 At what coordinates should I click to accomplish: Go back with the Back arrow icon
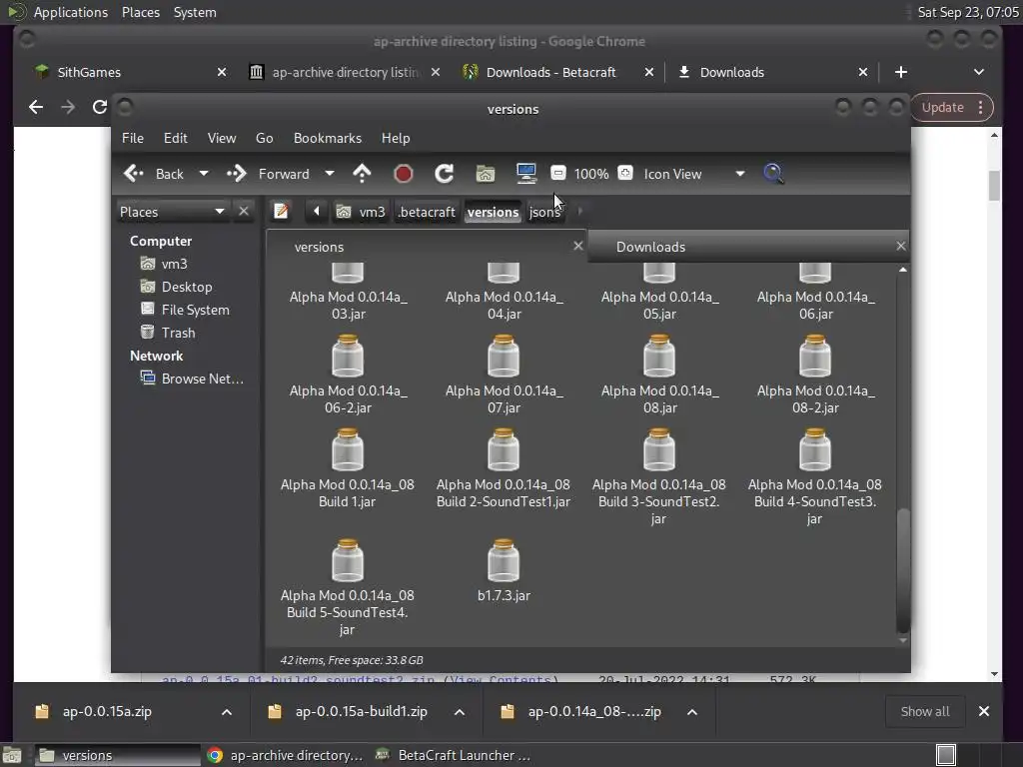pyautogui.click(x=134, y=174)
